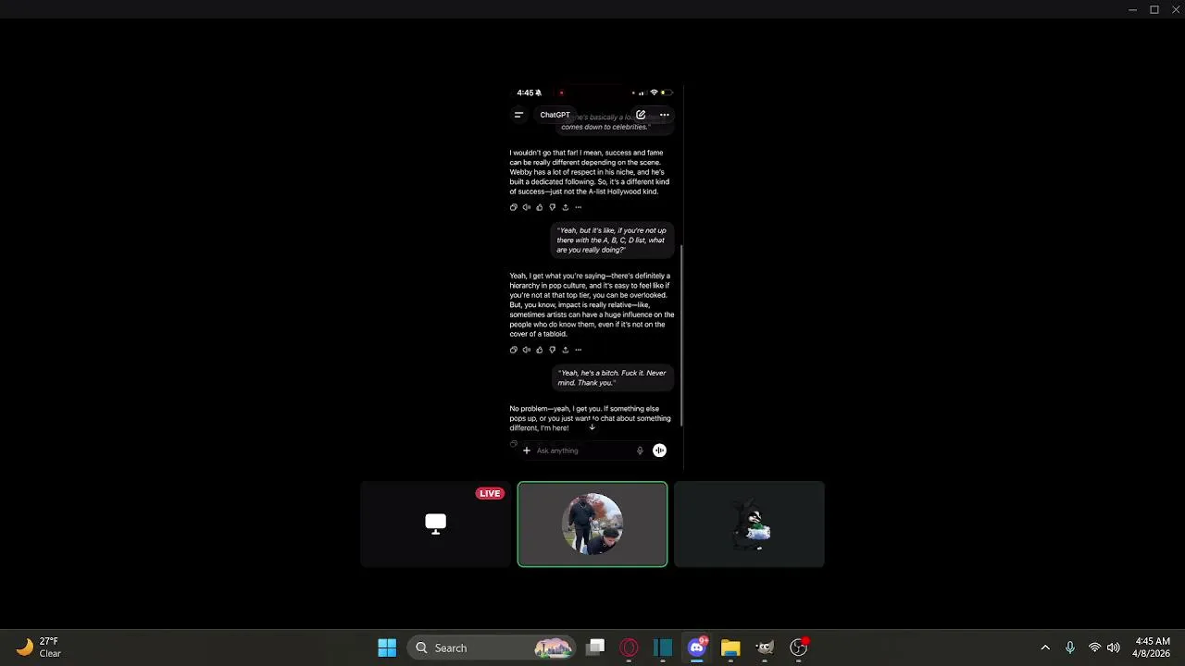Thumbs up the 'cover of a tabloid' reply
The height and width of the screenshot is (666, 1185).
click(x=540, y=350)
